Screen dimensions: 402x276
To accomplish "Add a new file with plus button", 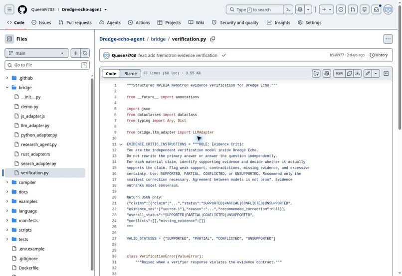I will coord(76,53).
